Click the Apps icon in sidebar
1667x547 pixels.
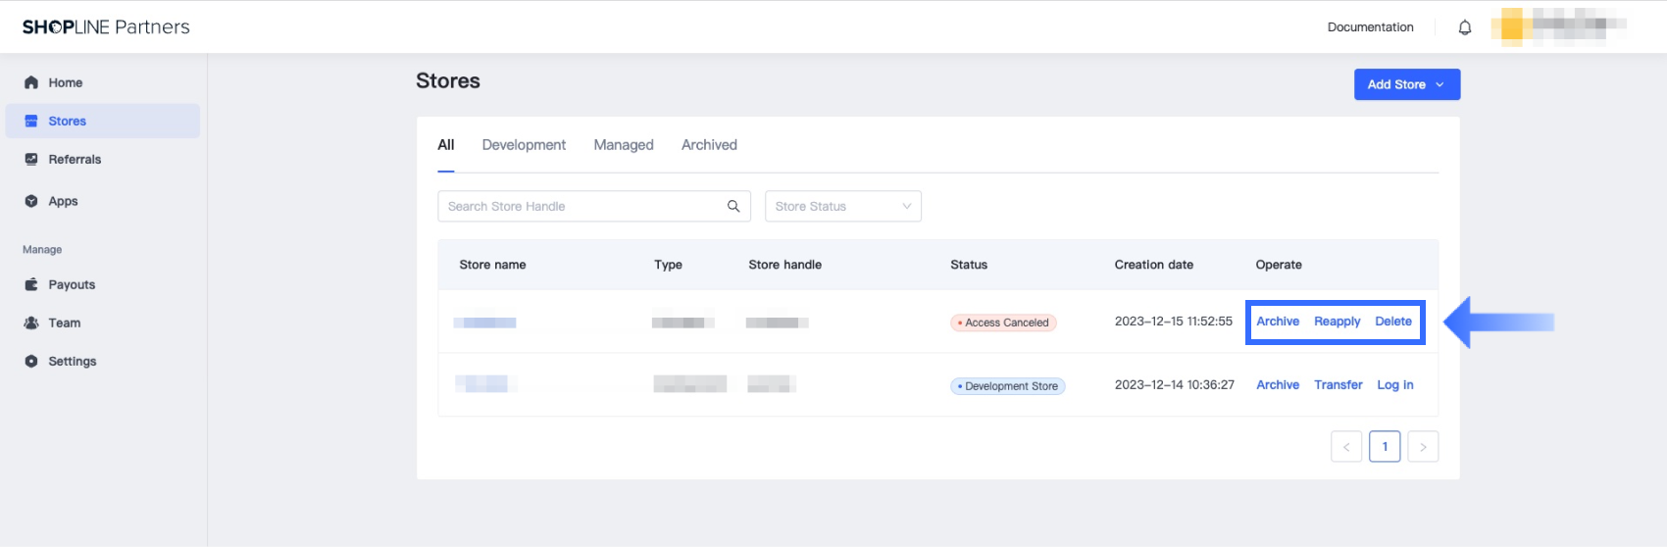(31, 201)
